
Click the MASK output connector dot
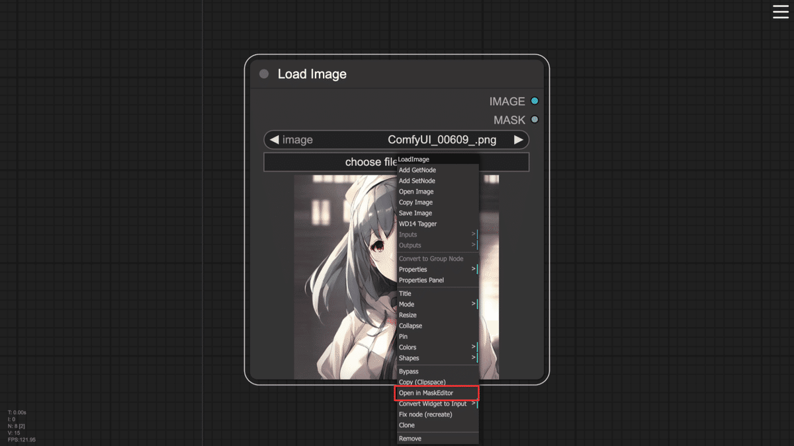535,120
